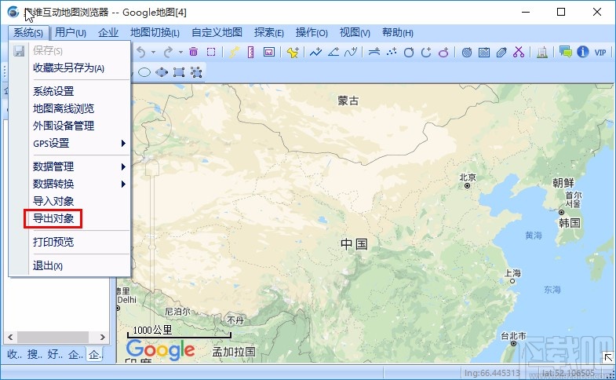This screenshot has width=616, height=380.
Task: Select 外围设备管理 menu entry
Action: click(64, 126)
